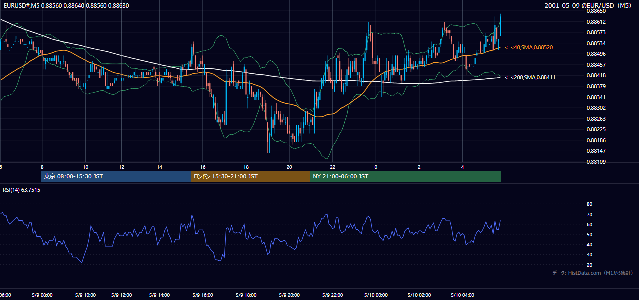Viewport: 639px width, 300px height.
Task: Click the RSI scale value 30
Action: coord(589,255)
